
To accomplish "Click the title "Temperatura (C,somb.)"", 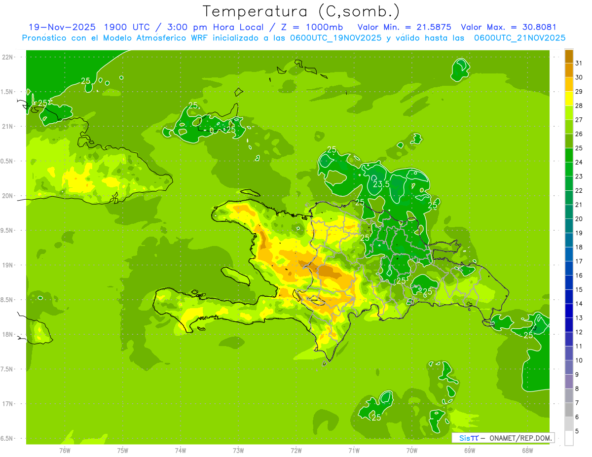I will tap(301, 11).
